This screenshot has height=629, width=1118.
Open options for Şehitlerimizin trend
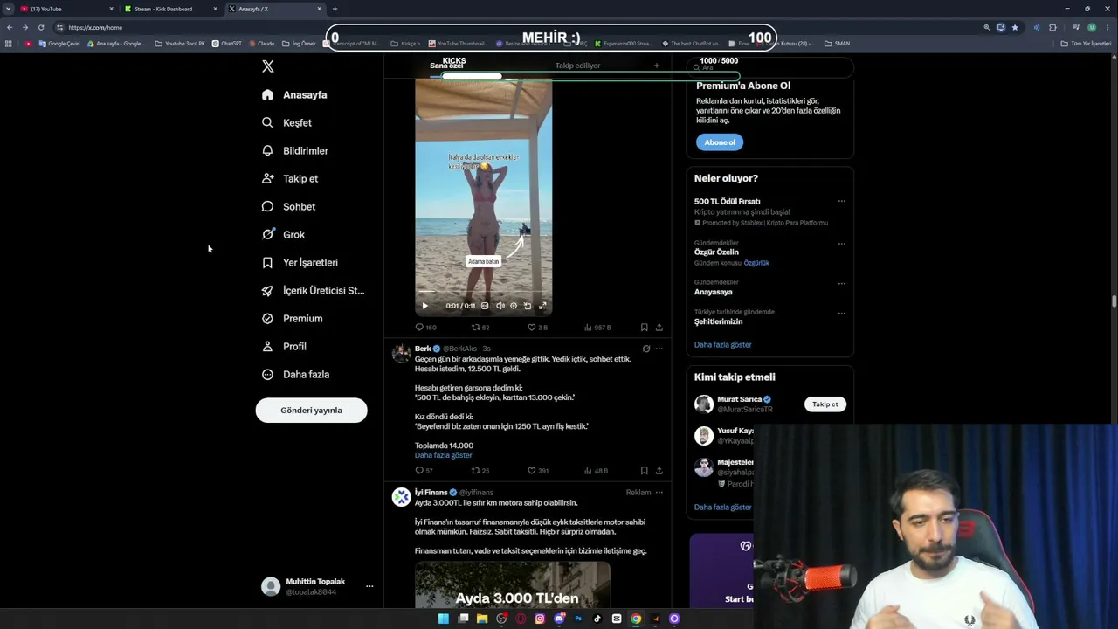(x=842, y=313)
